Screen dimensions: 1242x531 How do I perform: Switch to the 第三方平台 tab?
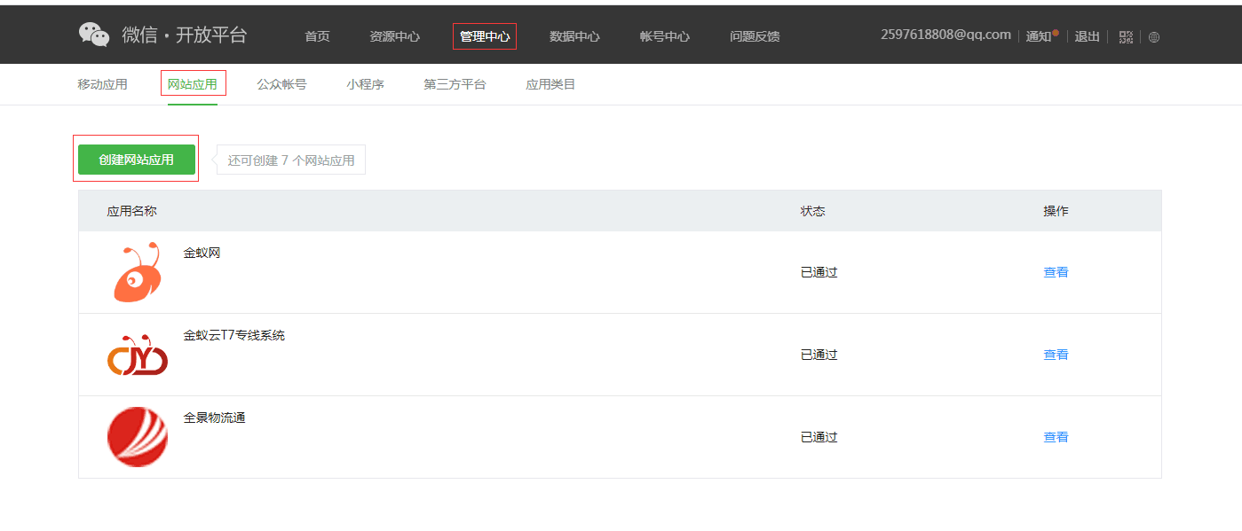pyautogui.click(x=455, y=84)
